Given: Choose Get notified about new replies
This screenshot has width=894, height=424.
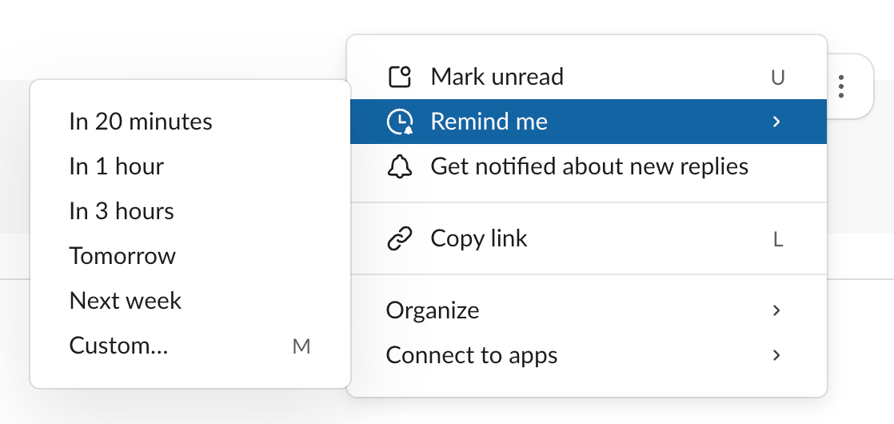Looking at the screenshot, I should pyautogui.click(x=589, y=166).
